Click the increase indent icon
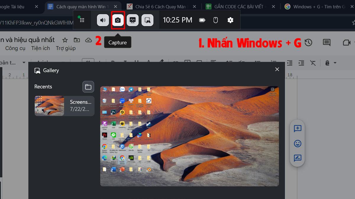This screenshot has height=199, width=355. coord(301,63)
